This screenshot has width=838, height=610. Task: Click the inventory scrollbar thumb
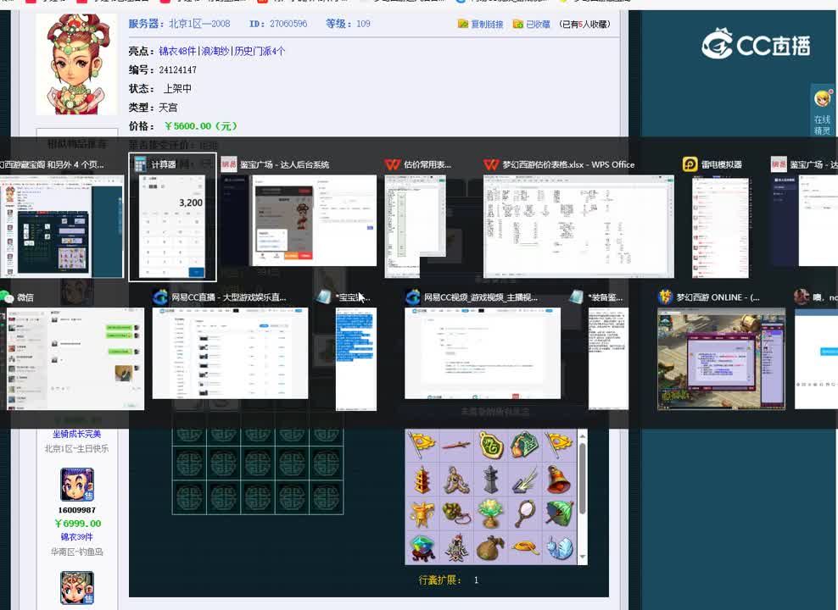(x=583, y=478)
